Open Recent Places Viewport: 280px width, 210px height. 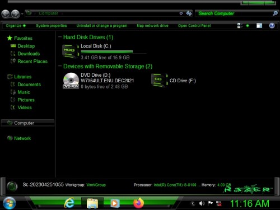pos(32,62)
